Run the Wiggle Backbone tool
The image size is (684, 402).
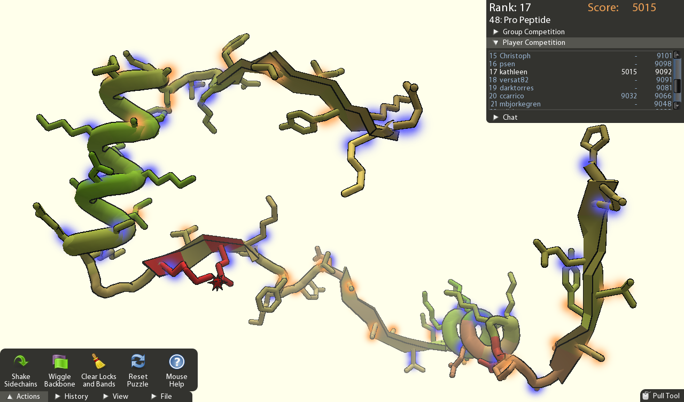tap(59, 362)
